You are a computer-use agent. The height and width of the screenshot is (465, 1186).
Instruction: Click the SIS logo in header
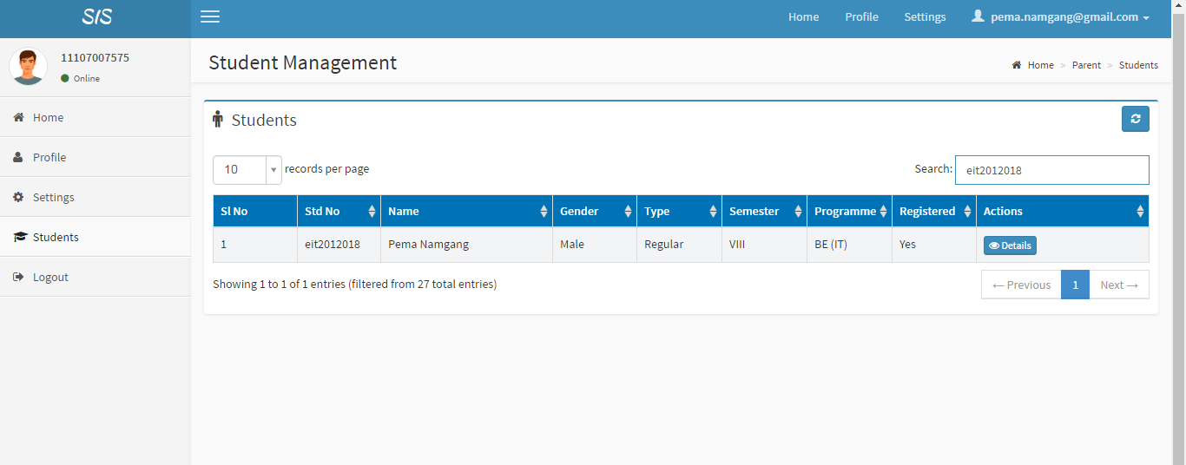tap(96, 17)
